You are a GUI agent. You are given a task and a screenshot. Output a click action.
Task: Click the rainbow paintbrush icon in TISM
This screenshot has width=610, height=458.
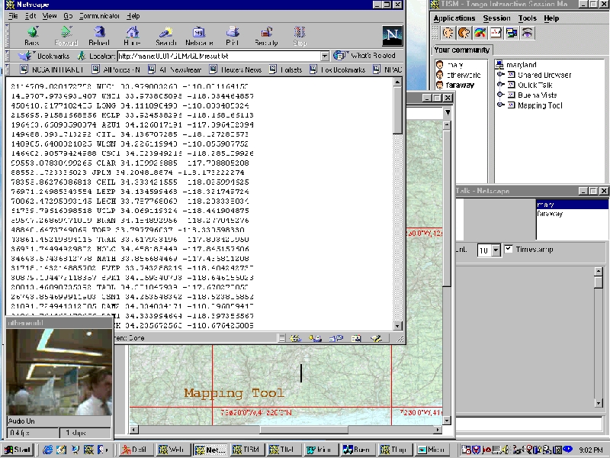[x=480, y=33]
